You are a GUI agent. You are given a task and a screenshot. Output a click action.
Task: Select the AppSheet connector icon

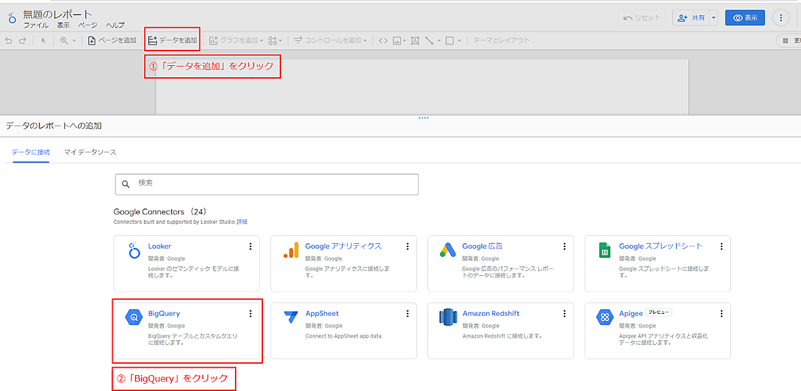pyautogui.click(x=290, y=318)
